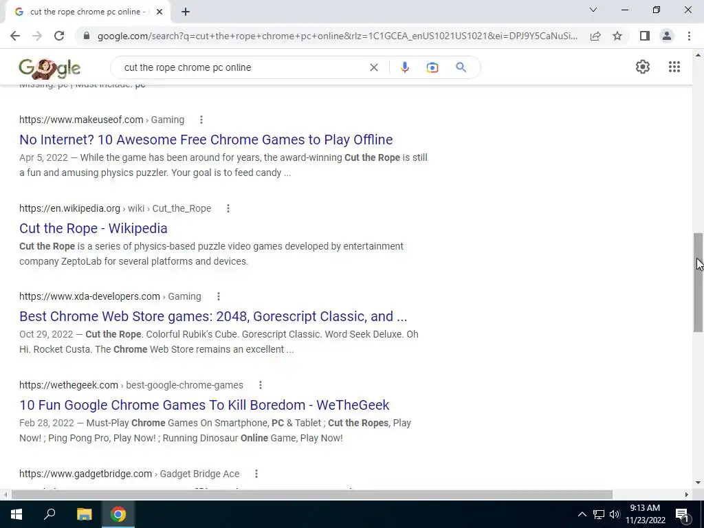Click the xda-developers.com Gaming breadcrumb URL

110,296
